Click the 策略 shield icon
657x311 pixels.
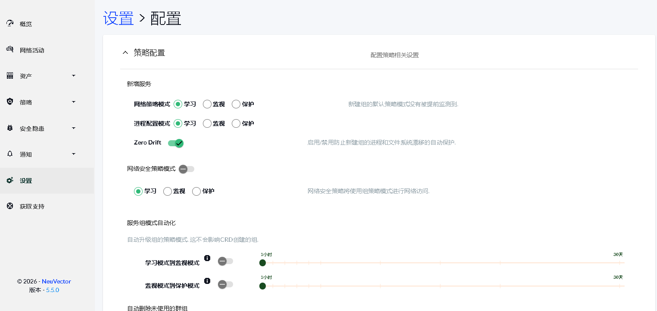(10, 102)
